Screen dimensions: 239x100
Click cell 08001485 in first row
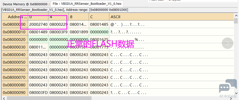[99, 24]
